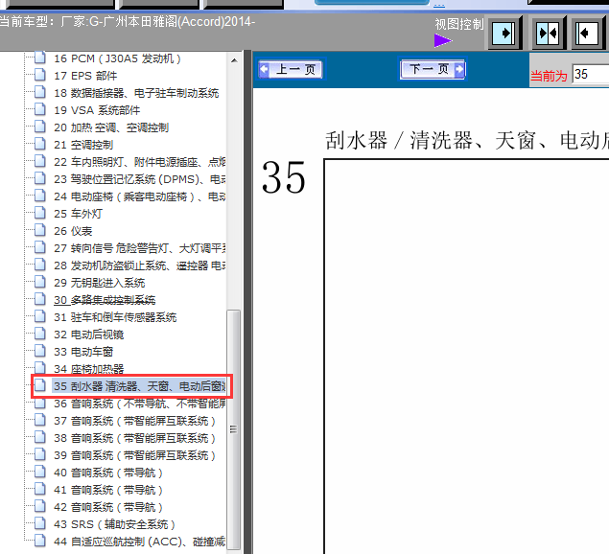Open tree item 28 发动机防盗锁止系统
609x554 pixels.
coord(140,265)
